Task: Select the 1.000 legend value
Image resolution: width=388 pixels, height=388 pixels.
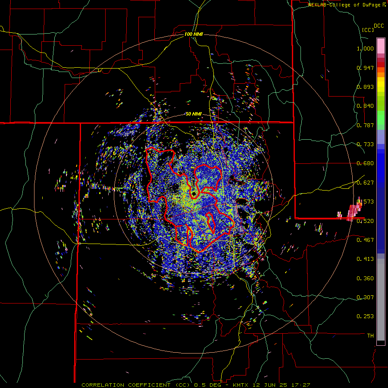Action: pos(365,48)
